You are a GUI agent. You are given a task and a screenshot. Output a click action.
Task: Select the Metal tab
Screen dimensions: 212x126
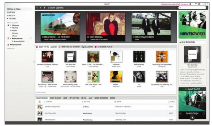click(x=84, y=98)
